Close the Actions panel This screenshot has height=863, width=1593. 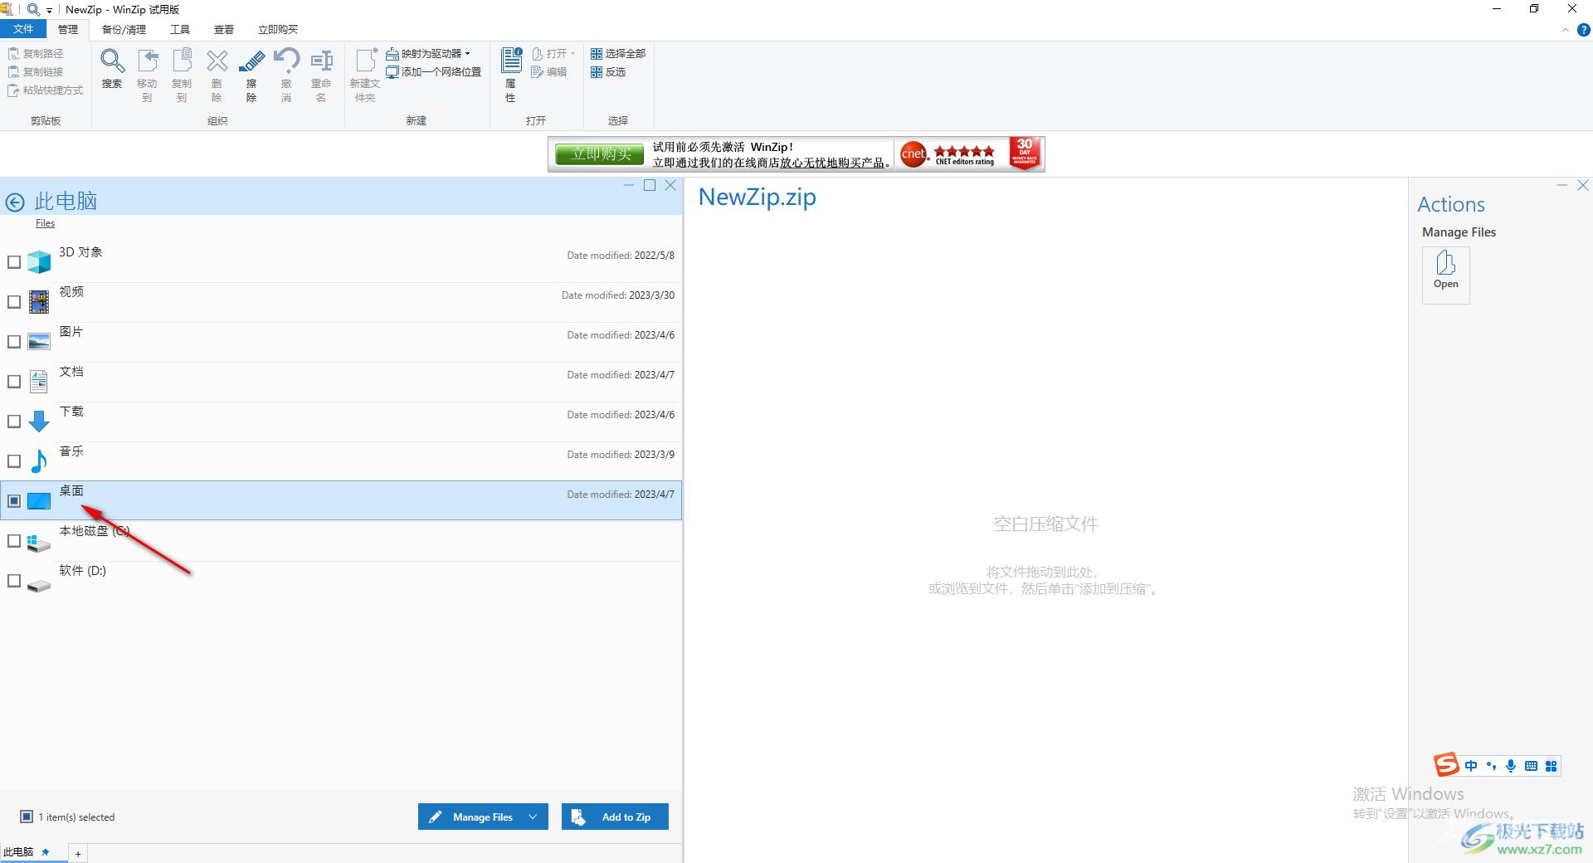coord(1583,186)
